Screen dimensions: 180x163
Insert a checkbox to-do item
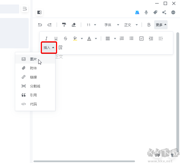tap(141, 39)
